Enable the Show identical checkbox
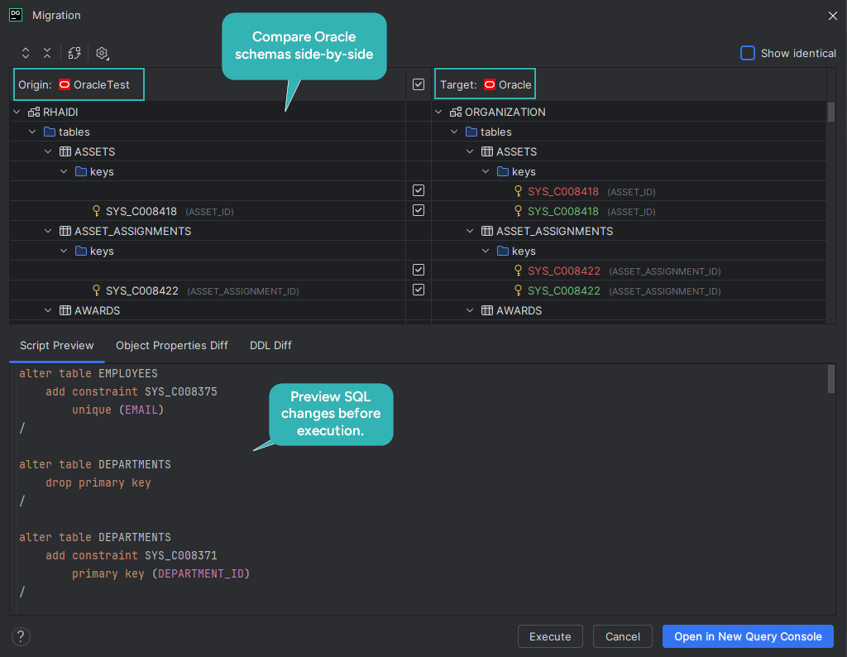This screenshot has height=657, width=847. (748, 53)
